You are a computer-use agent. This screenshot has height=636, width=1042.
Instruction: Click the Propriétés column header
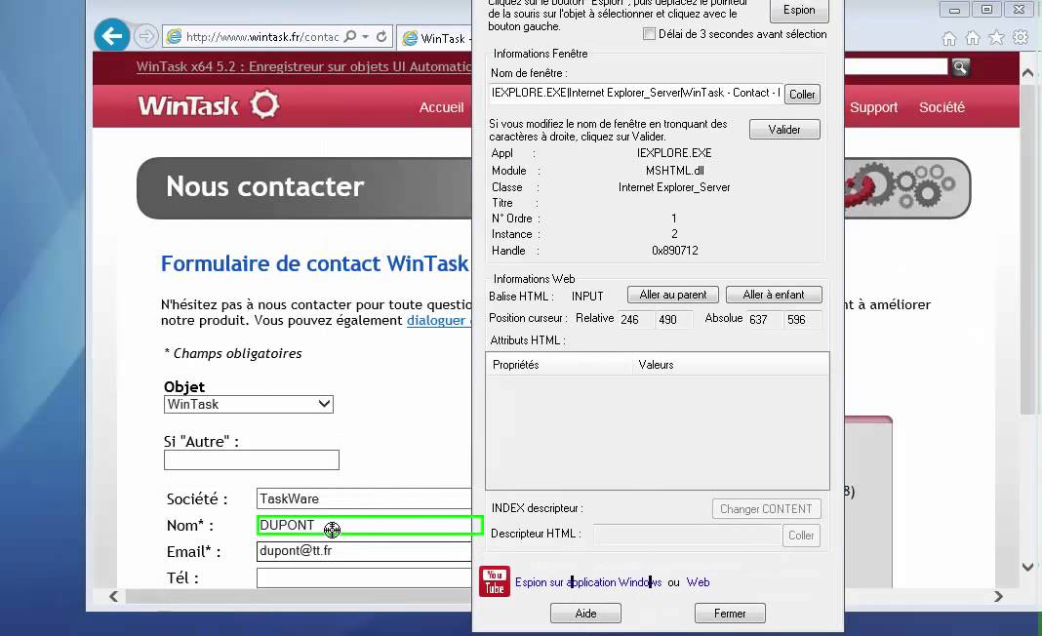(x=559, y=364)
